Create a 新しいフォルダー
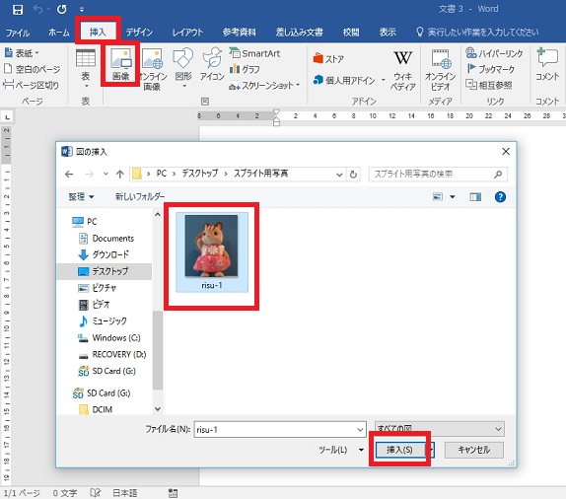The height and width of the screenshot is (499, 566). pos(140,196)
